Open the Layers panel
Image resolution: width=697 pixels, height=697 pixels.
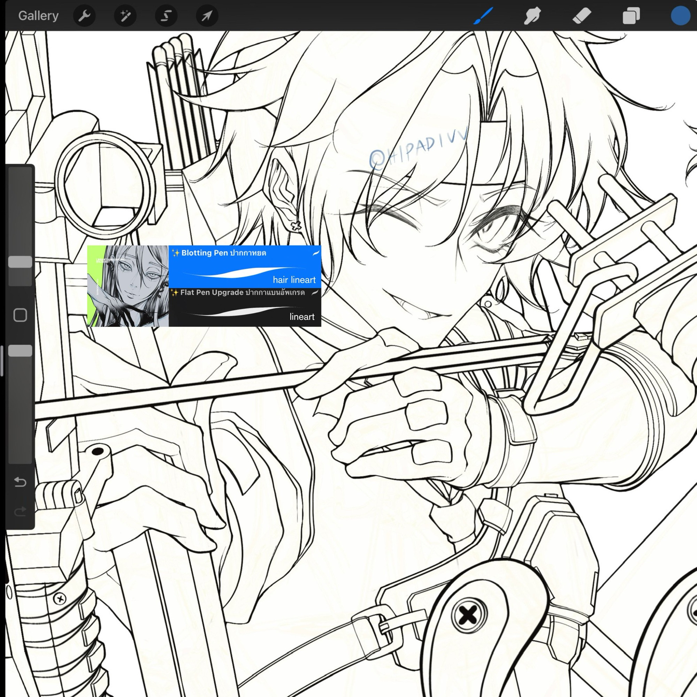[x=631, y=16]
